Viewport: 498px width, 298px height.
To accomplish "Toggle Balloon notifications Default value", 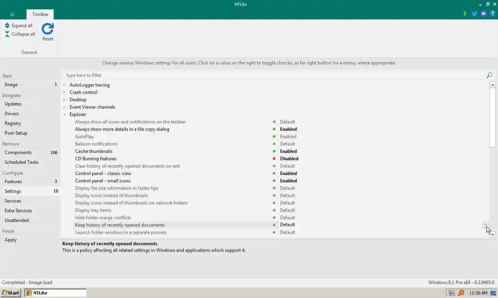I will (288, 144).
